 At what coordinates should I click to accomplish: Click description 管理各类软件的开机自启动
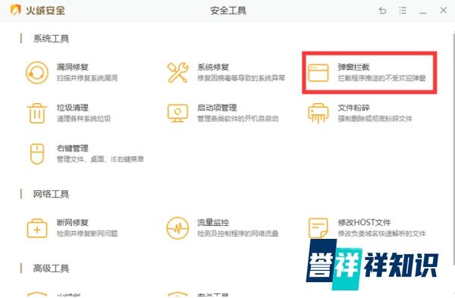point(238,119)
